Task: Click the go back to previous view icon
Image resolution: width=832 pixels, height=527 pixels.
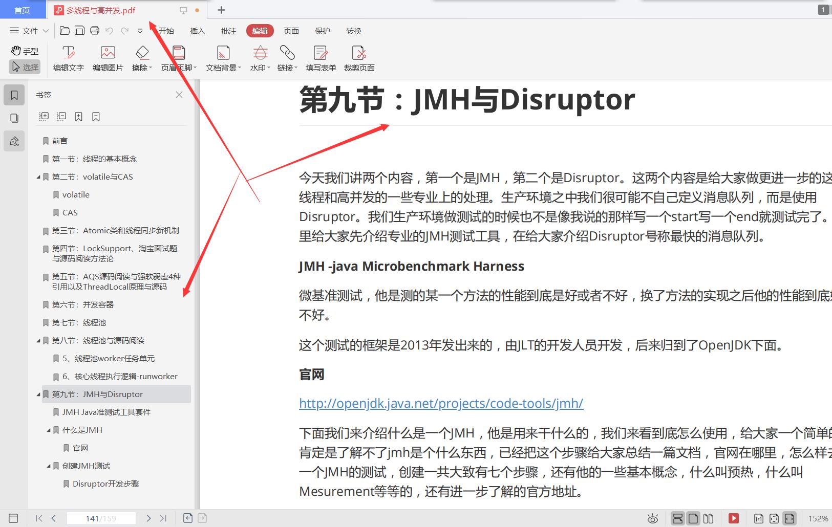Action: [x=188, y=518]
